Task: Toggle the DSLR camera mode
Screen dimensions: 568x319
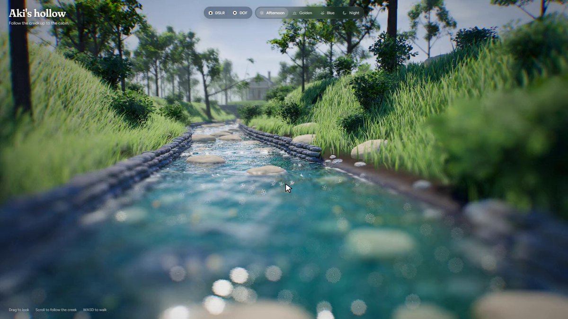Action: click(216, 13)
